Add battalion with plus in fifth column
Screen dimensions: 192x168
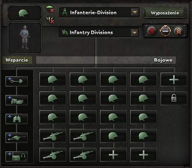click(174, 80)
